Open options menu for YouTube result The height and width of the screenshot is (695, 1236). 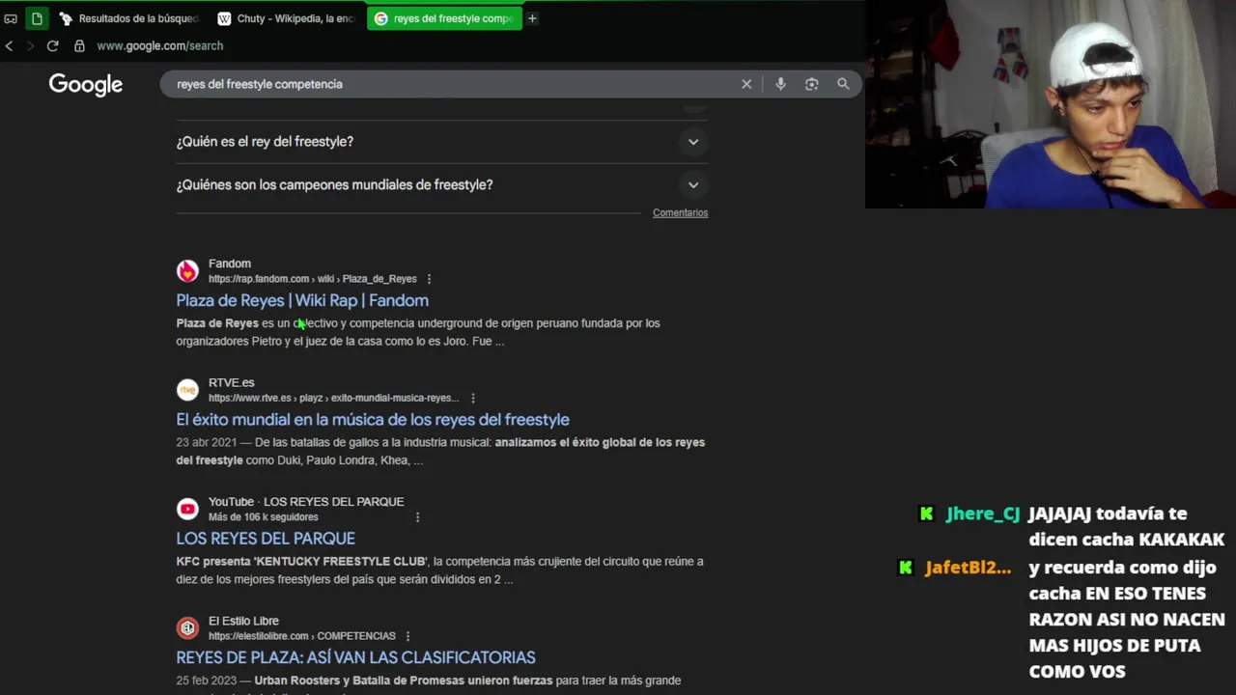[x=417, y=517]
